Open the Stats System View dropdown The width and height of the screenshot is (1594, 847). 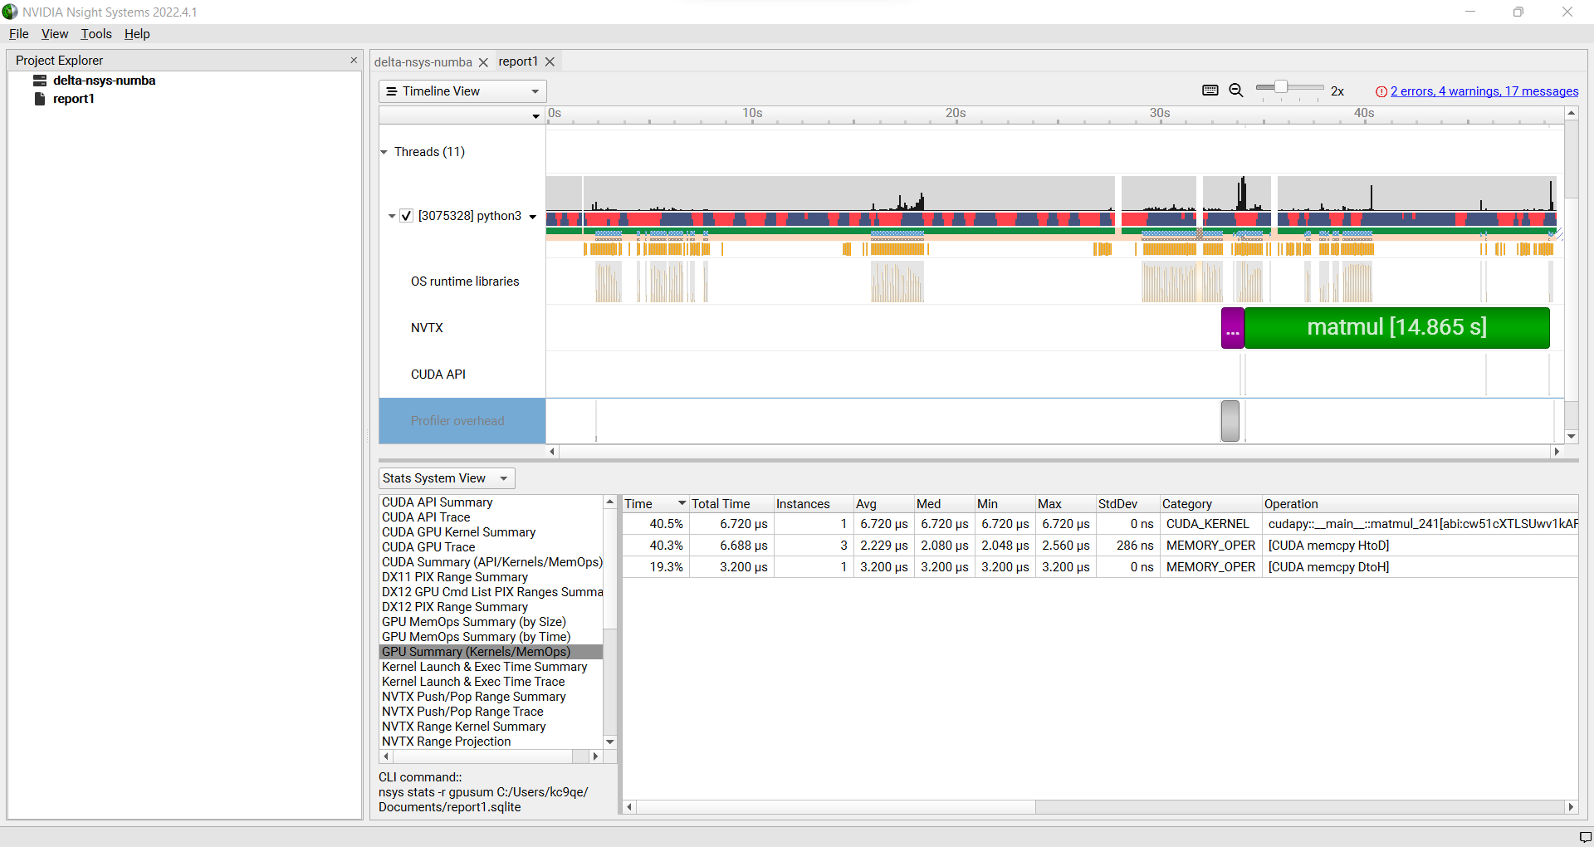446,478
